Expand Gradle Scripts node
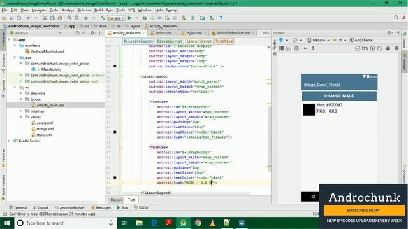 pos(9,141)
